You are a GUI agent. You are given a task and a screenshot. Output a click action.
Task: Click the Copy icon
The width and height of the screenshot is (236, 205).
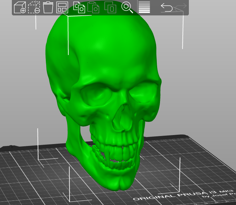click(x=79, y=7)
